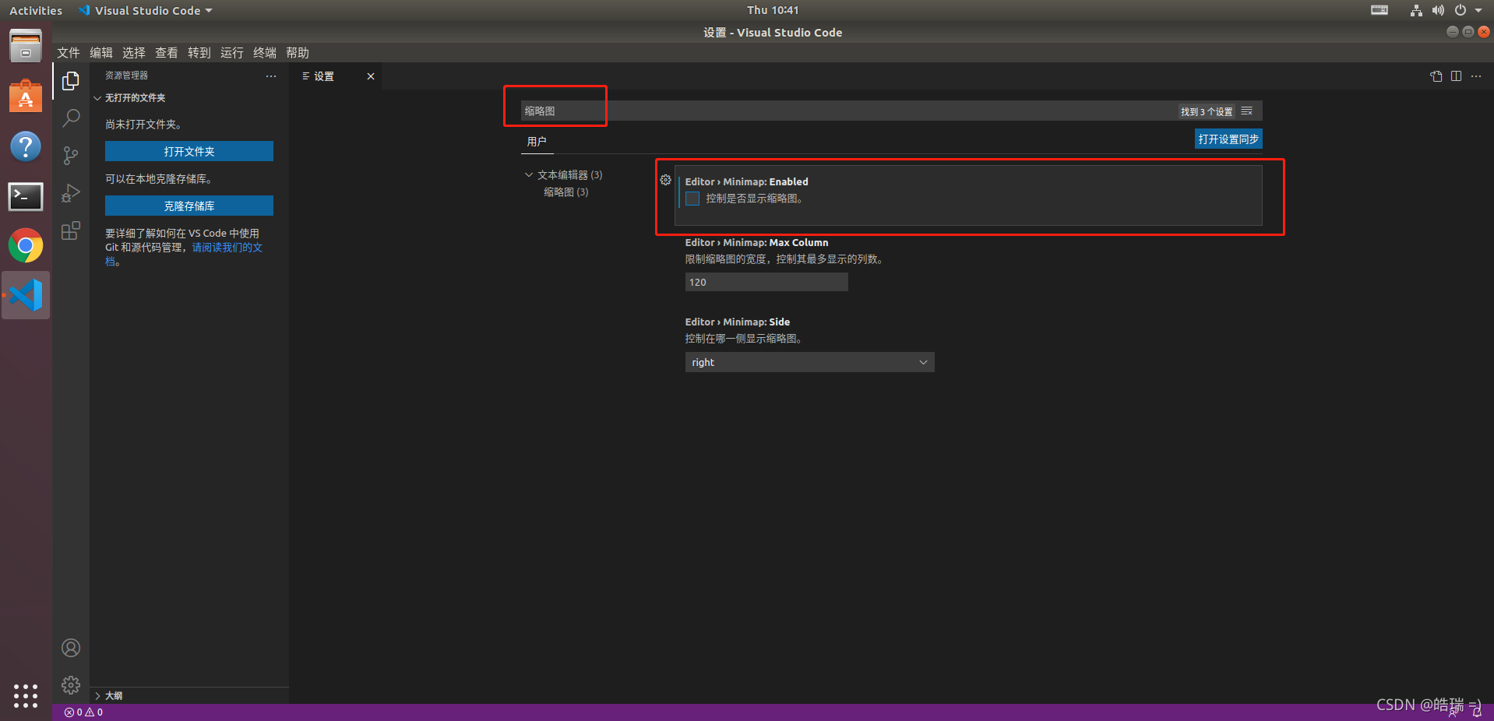Open the Accounts menu icon
Screen dimensions: 1494x721
71,648
